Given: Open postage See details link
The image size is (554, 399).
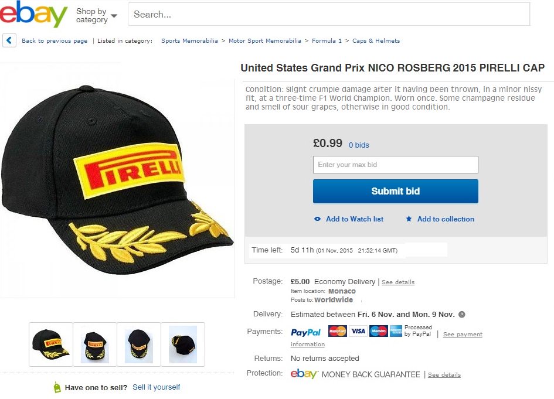Looking at the screenshot, I should tap(398, 282).
